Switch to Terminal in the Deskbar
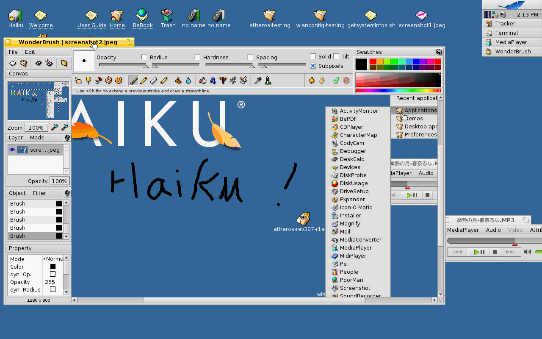The height and width of the screenshot is (339, 542). click(512, 33)
